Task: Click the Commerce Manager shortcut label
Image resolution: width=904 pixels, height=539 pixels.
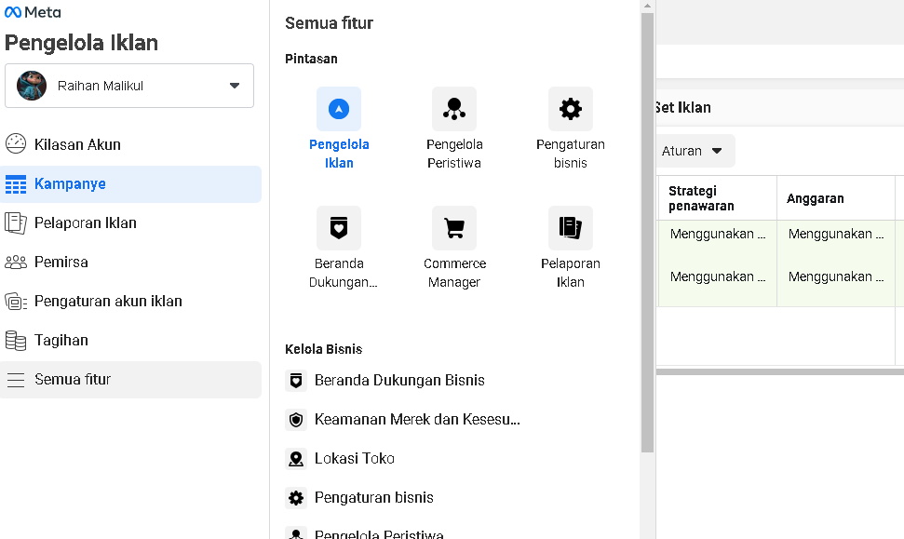Action: tap(454, 273)
